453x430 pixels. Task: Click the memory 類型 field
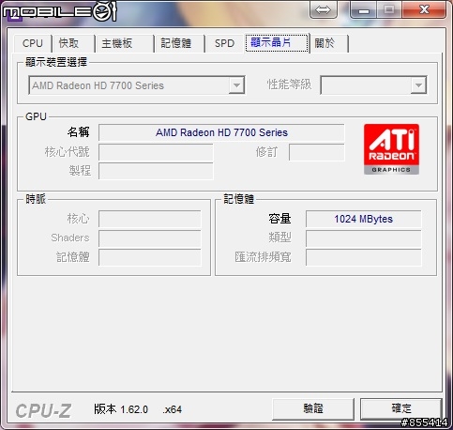[363, 238]
